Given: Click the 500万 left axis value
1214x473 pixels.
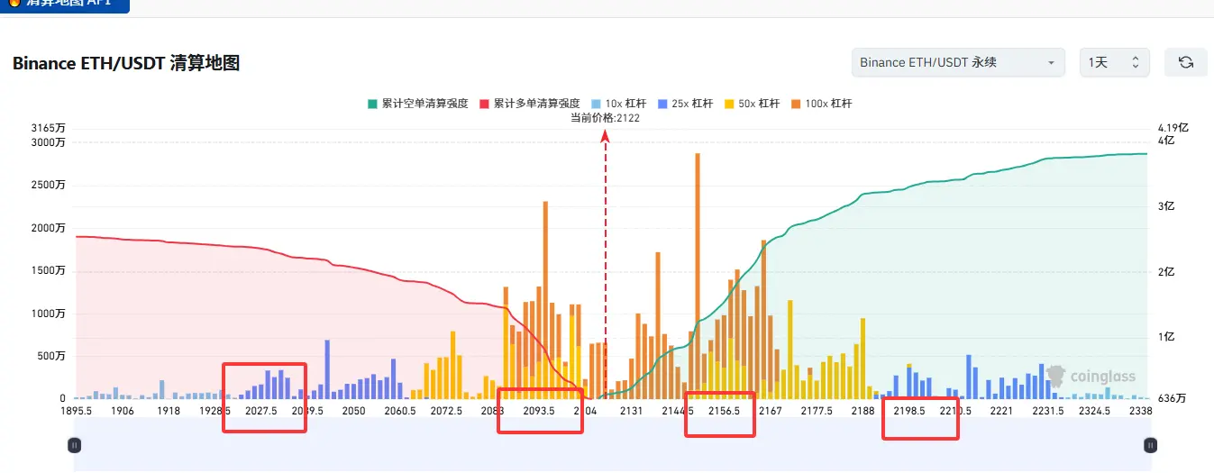Looking at the screenshot, I should 50,356.
